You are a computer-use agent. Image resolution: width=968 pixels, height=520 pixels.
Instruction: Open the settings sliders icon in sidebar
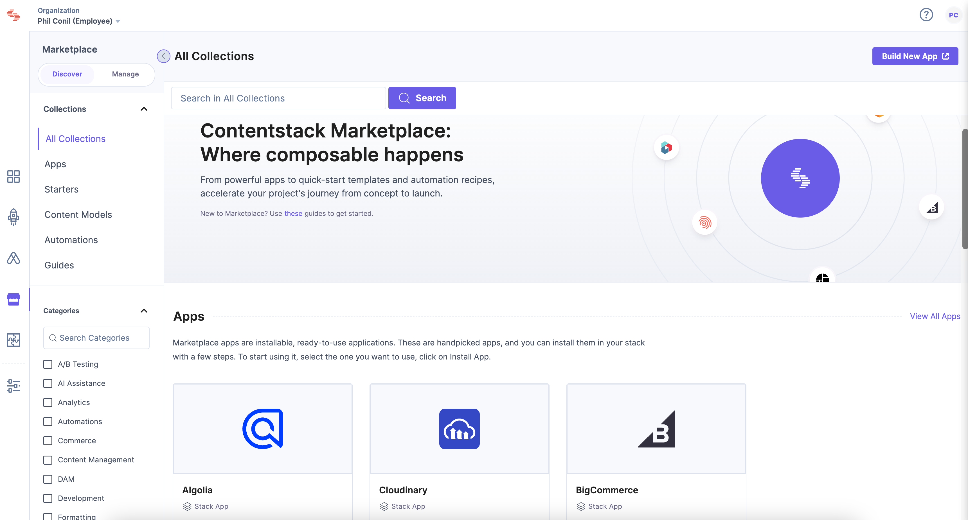click(x=13, y=386)
